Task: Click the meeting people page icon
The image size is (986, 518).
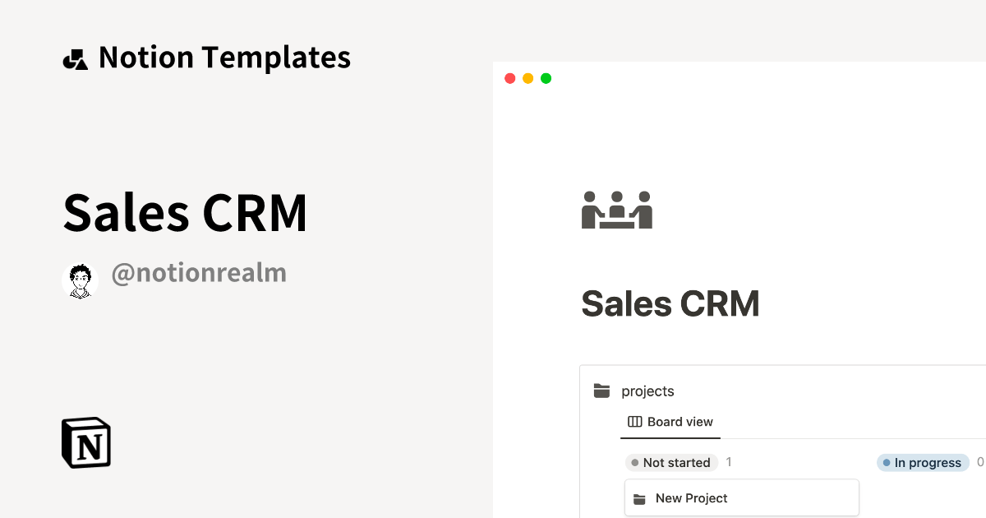Action: (x=616, y=210)
